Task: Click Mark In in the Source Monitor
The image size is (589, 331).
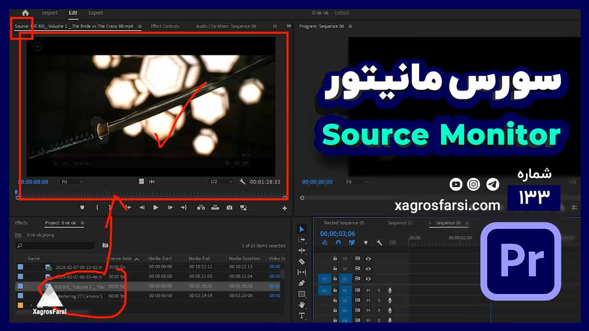Action: click(x=97, y=208)
